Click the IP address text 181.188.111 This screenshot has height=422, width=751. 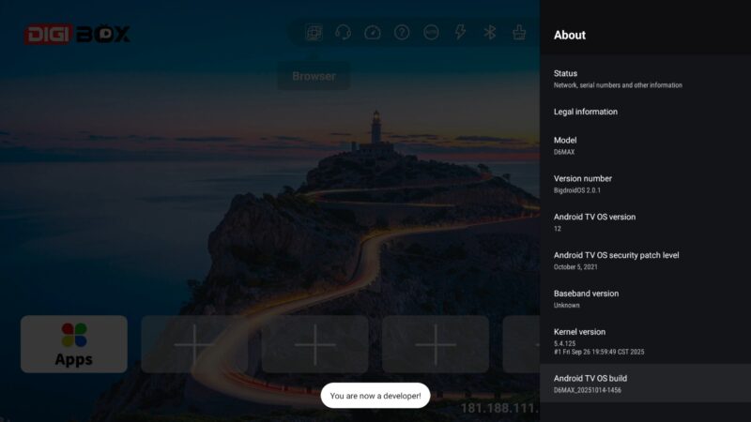pyautogui.click(x=499, y=408)
